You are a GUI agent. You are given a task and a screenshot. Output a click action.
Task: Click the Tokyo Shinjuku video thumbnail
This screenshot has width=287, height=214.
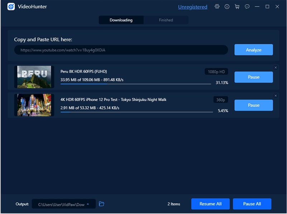(x=34, y=105)
